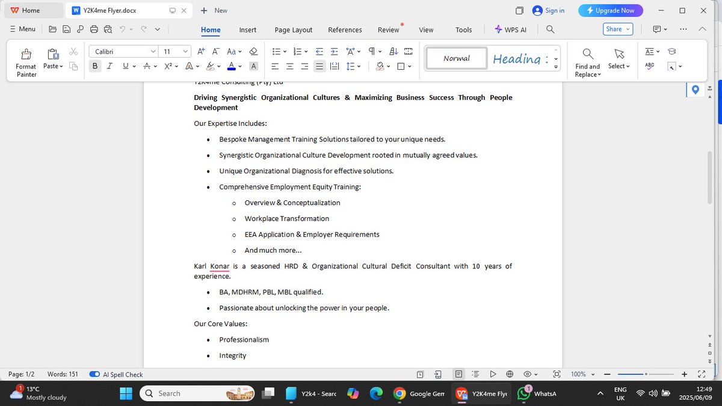Decrease font size with the A- icon
722x406 pixels.
pyautogui.click(x=215, y=52)
